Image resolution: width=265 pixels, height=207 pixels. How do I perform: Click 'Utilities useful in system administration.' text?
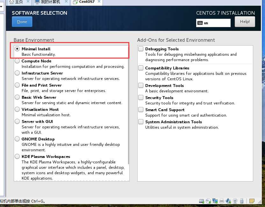click(182, 127)
